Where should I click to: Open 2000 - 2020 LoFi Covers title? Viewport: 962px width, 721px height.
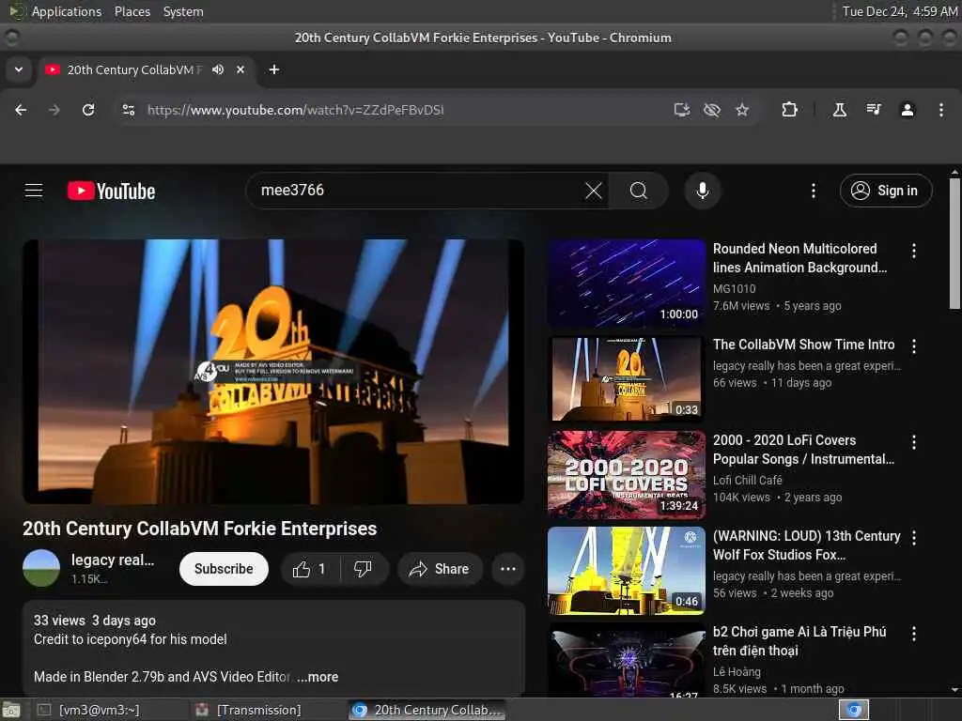pos(804,450)
